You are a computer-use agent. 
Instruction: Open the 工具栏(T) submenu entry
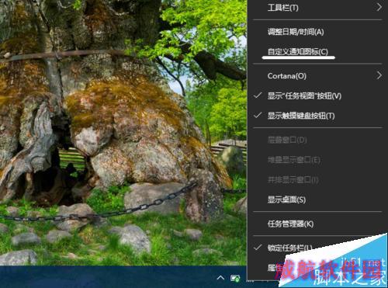317,8
